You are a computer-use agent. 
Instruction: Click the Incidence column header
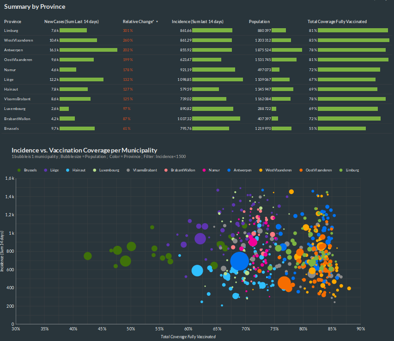point(197,22)
